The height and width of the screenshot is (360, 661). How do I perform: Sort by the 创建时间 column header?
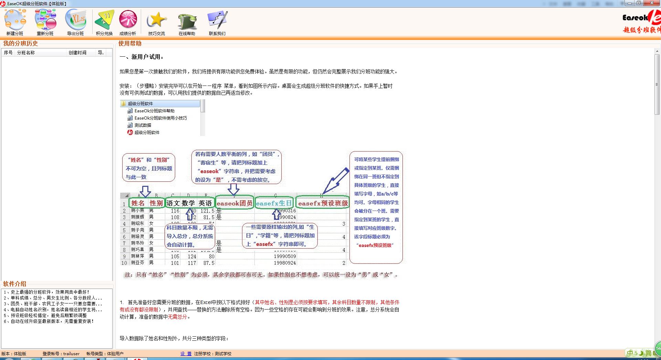coord(81,53)
